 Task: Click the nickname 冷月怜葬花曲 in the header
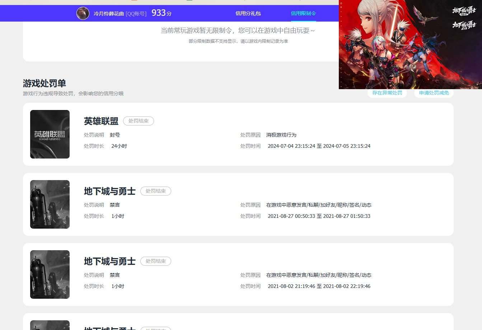tap(109, 14)
